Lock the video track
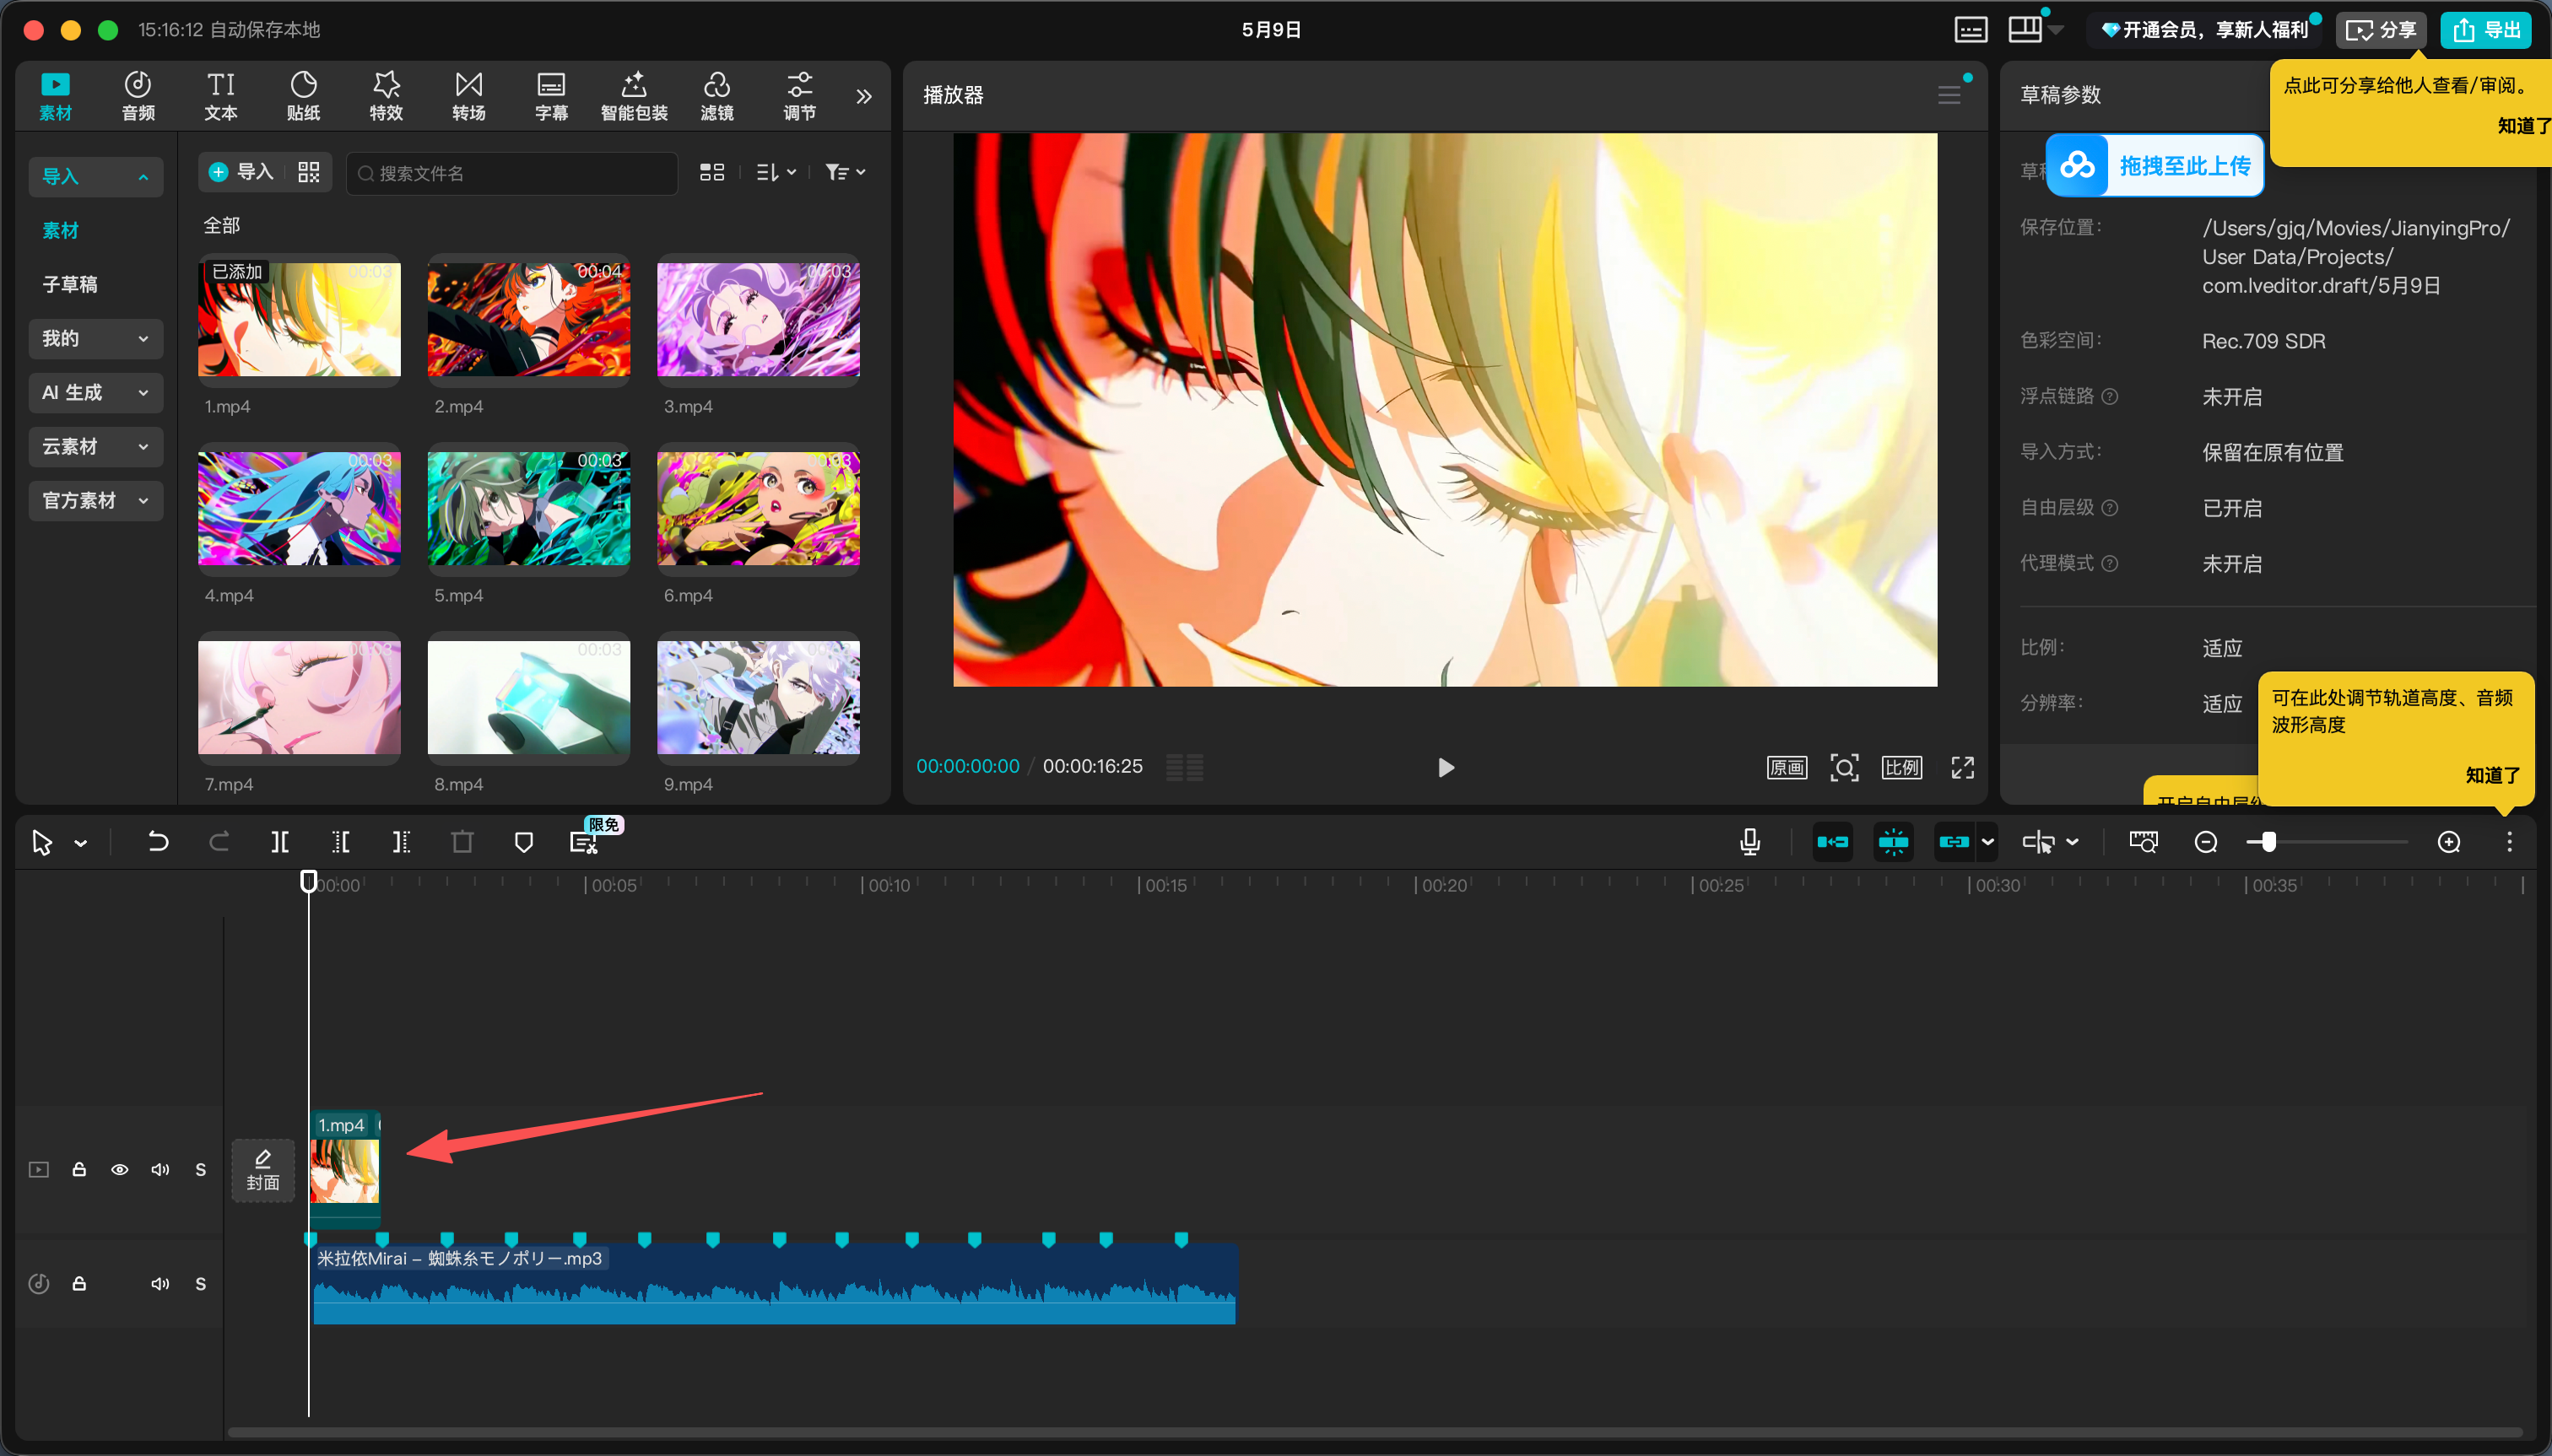The width and height of the screenshot is (2552, 1456). (x=79, y=1169)
